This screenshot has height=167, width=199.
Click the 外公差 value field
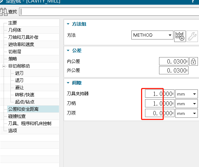[173, 70]
